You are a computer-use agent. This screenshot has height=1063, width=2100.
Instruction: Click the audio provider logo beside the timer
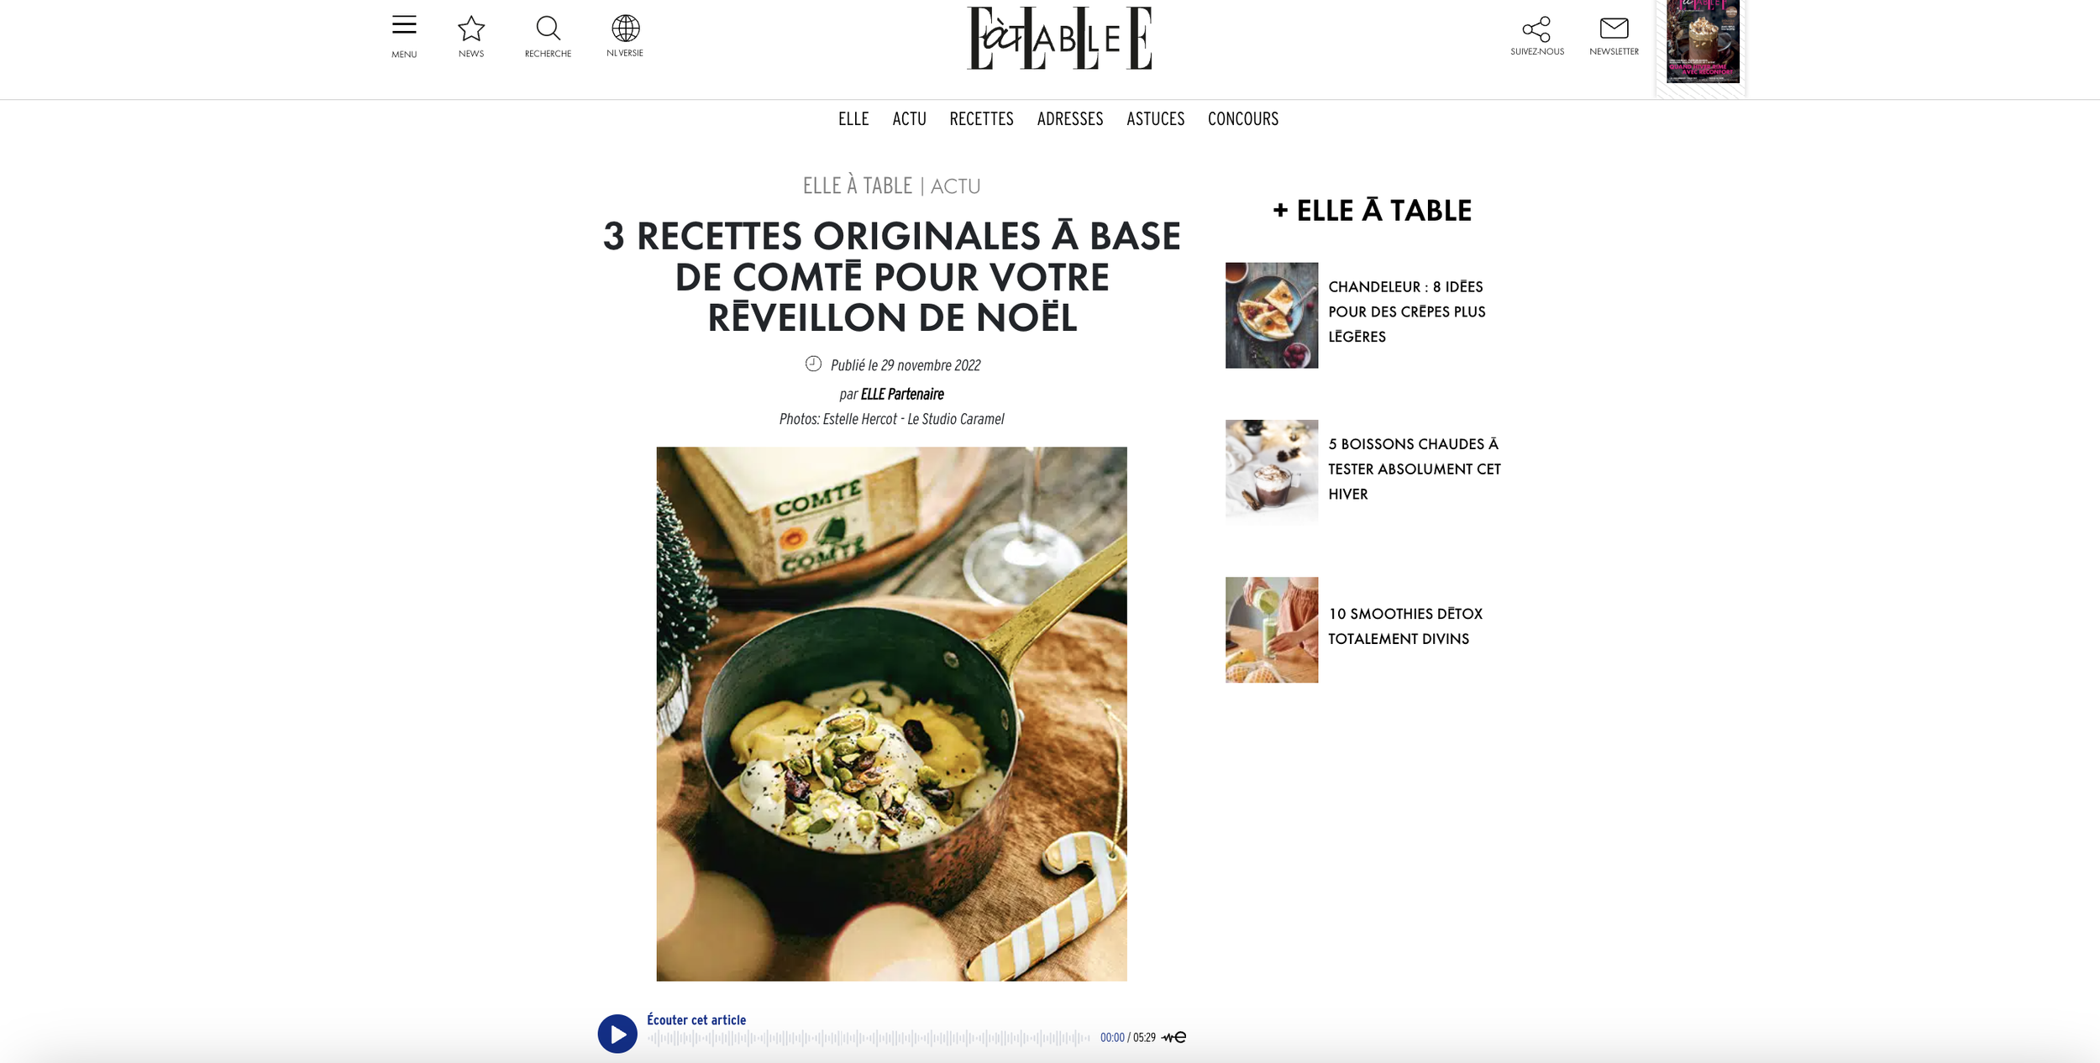point(1173,1037)
